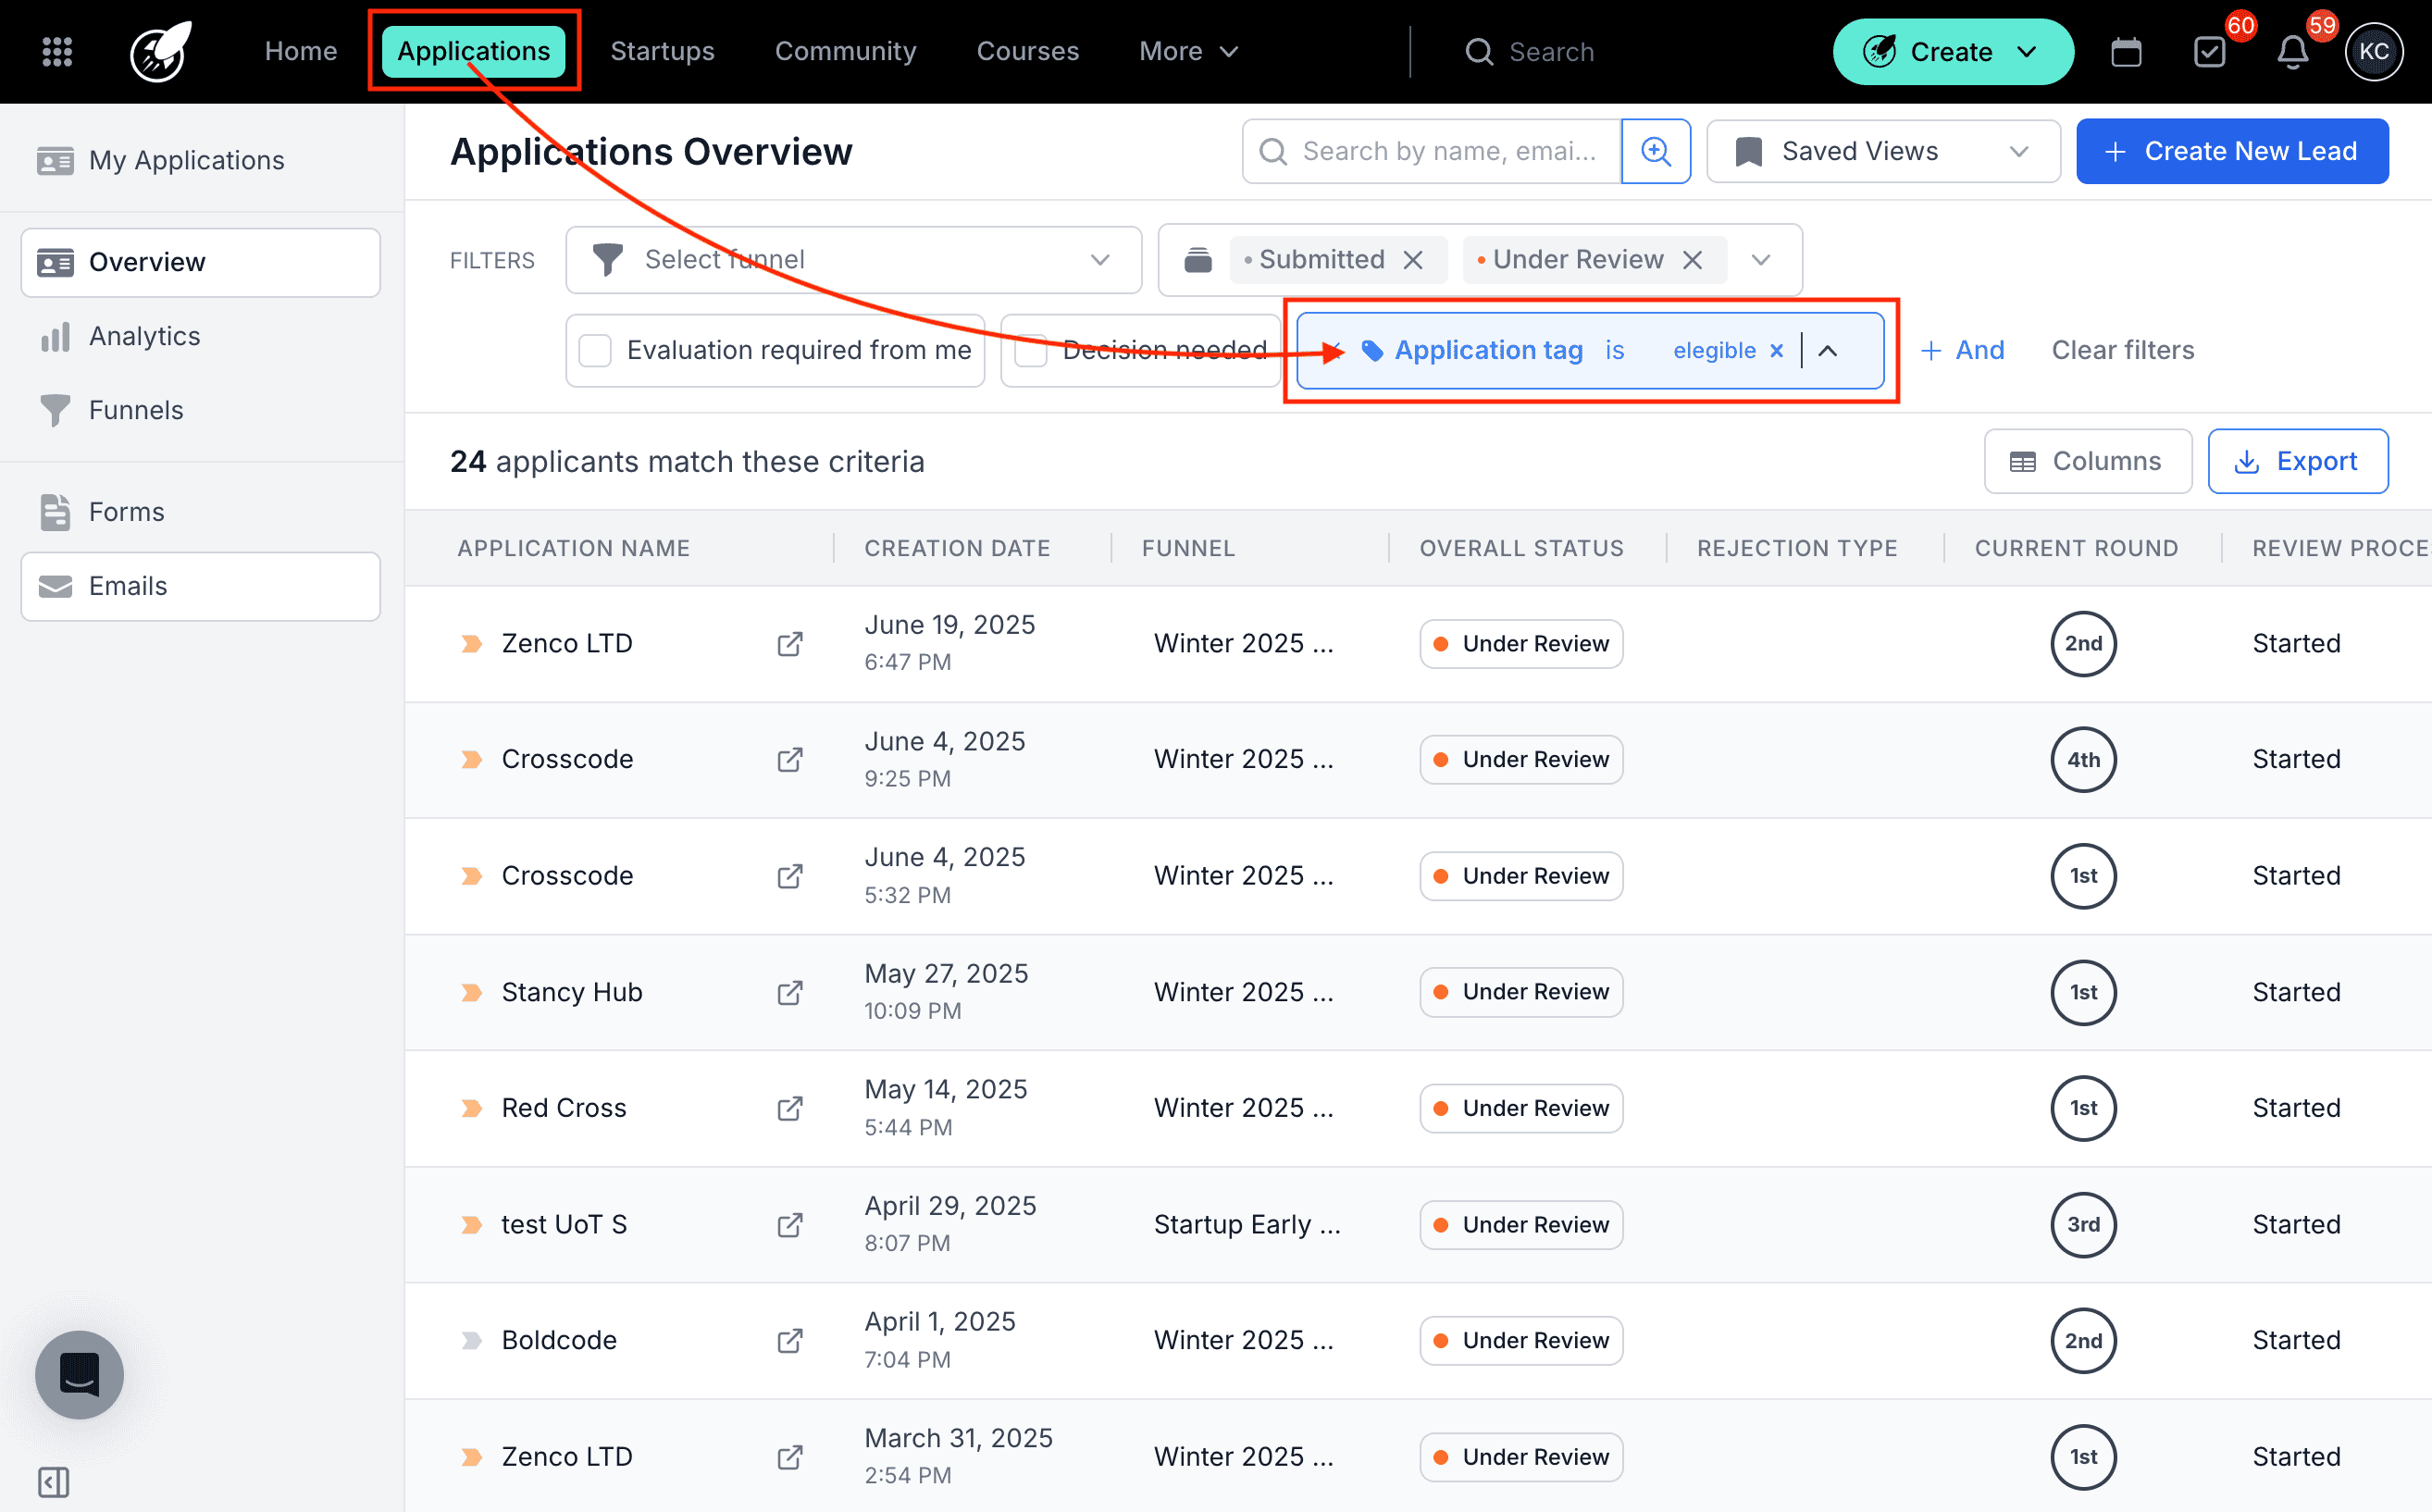Open the notifications bell icon
The image size is (2432, 1512).
tap(2292, 52)
